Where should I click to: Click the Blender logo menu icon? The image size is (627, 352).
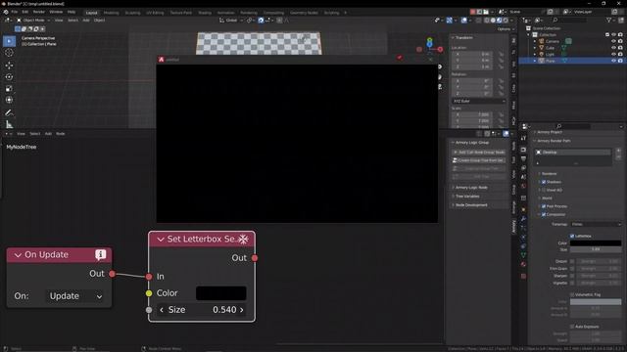[x=6, y=12]
